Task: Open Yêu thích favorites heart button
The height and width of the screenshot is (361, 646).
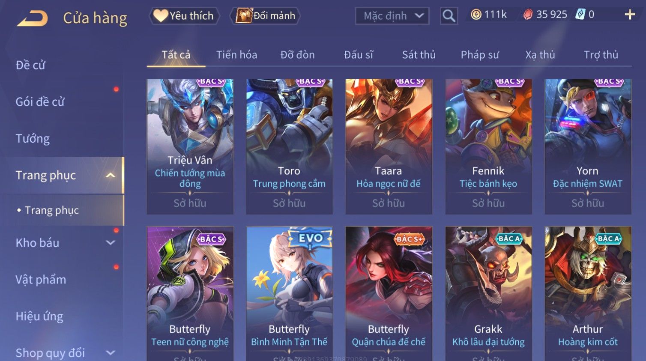Action: tap(184, 16)
